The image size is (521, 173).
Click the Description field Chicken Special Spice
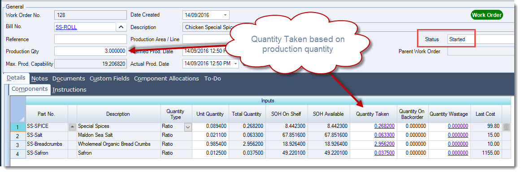coord(209,27)
